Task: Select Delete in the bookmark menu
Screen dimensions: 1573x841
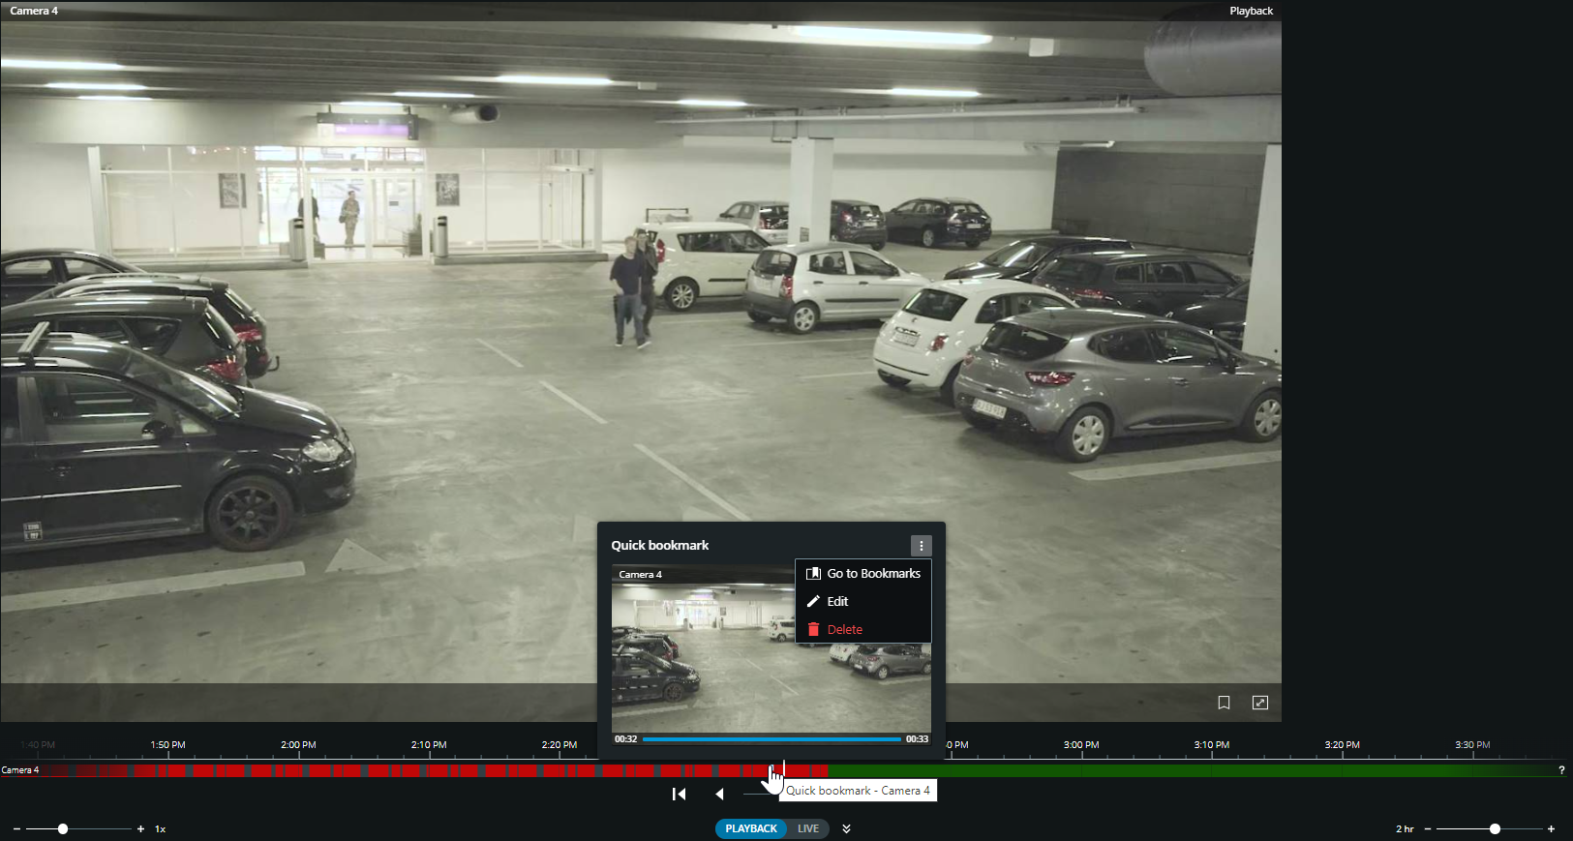Action: tap(844, 630)
